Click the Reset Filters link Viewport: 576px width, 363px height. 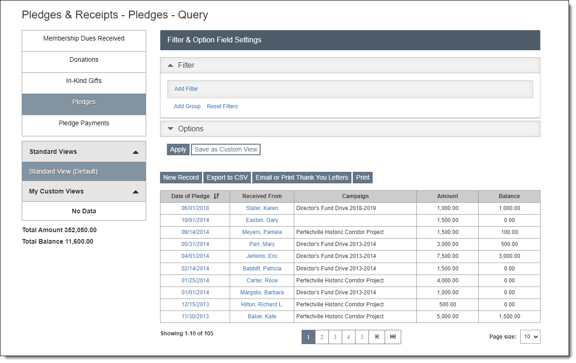point(222,106)
